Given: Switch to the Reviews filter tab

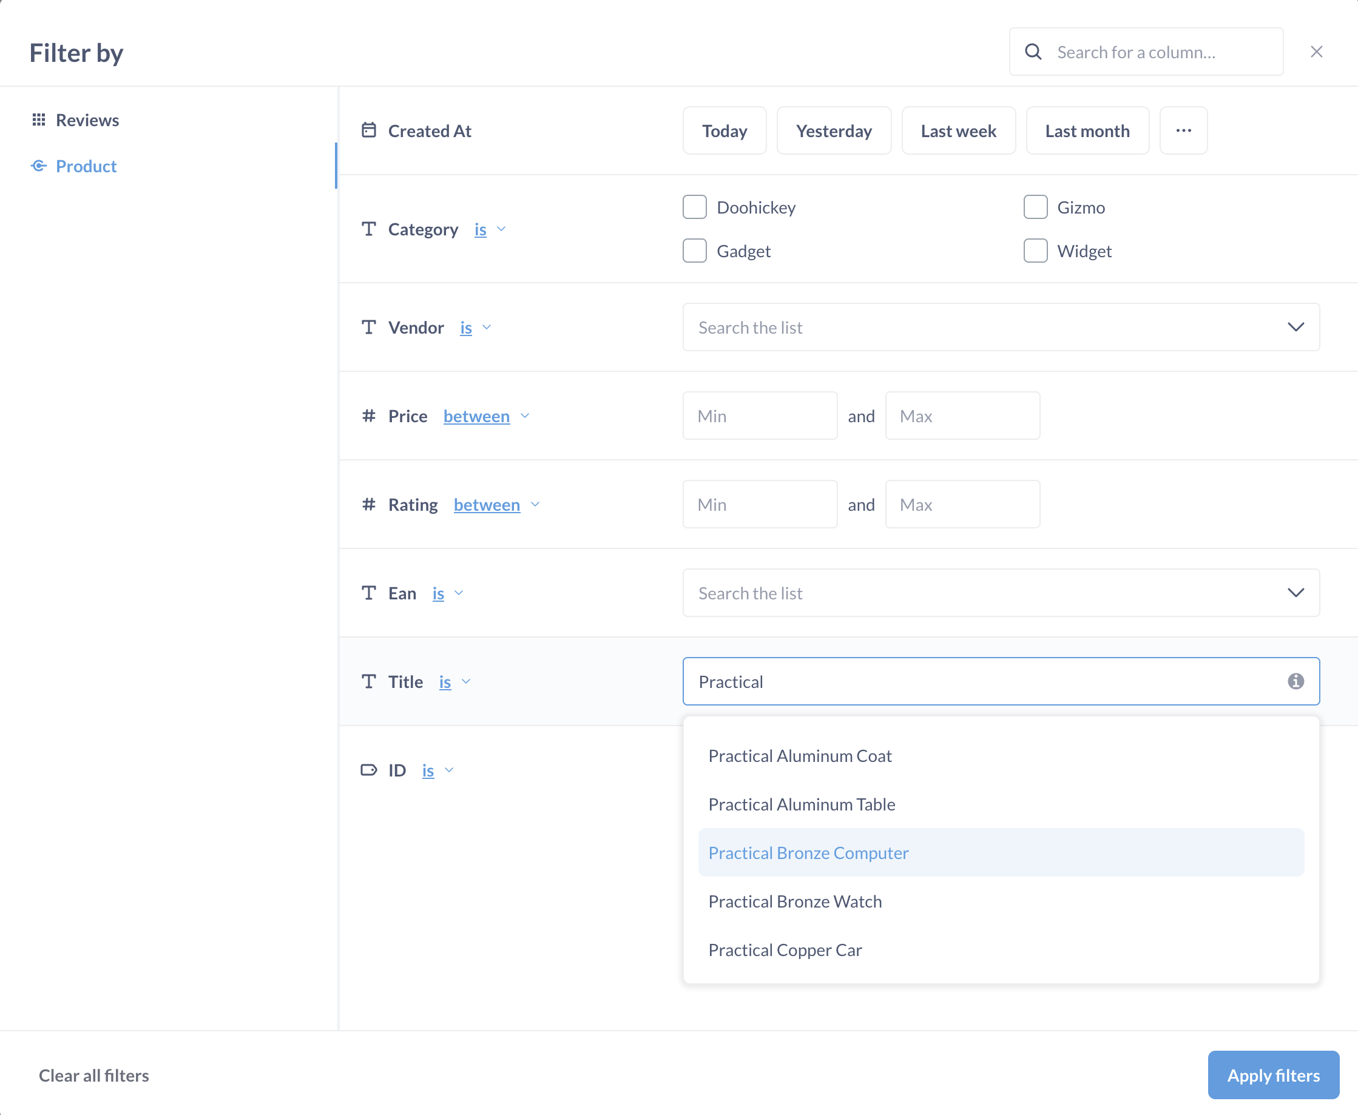Looking at the screenshot, I should 87,118.
